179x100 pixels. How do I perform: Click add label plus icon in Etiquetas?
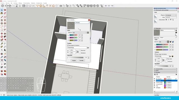[155, 74]
